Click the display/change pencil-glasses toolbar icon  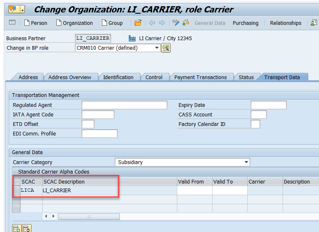(x=176, y=23)
